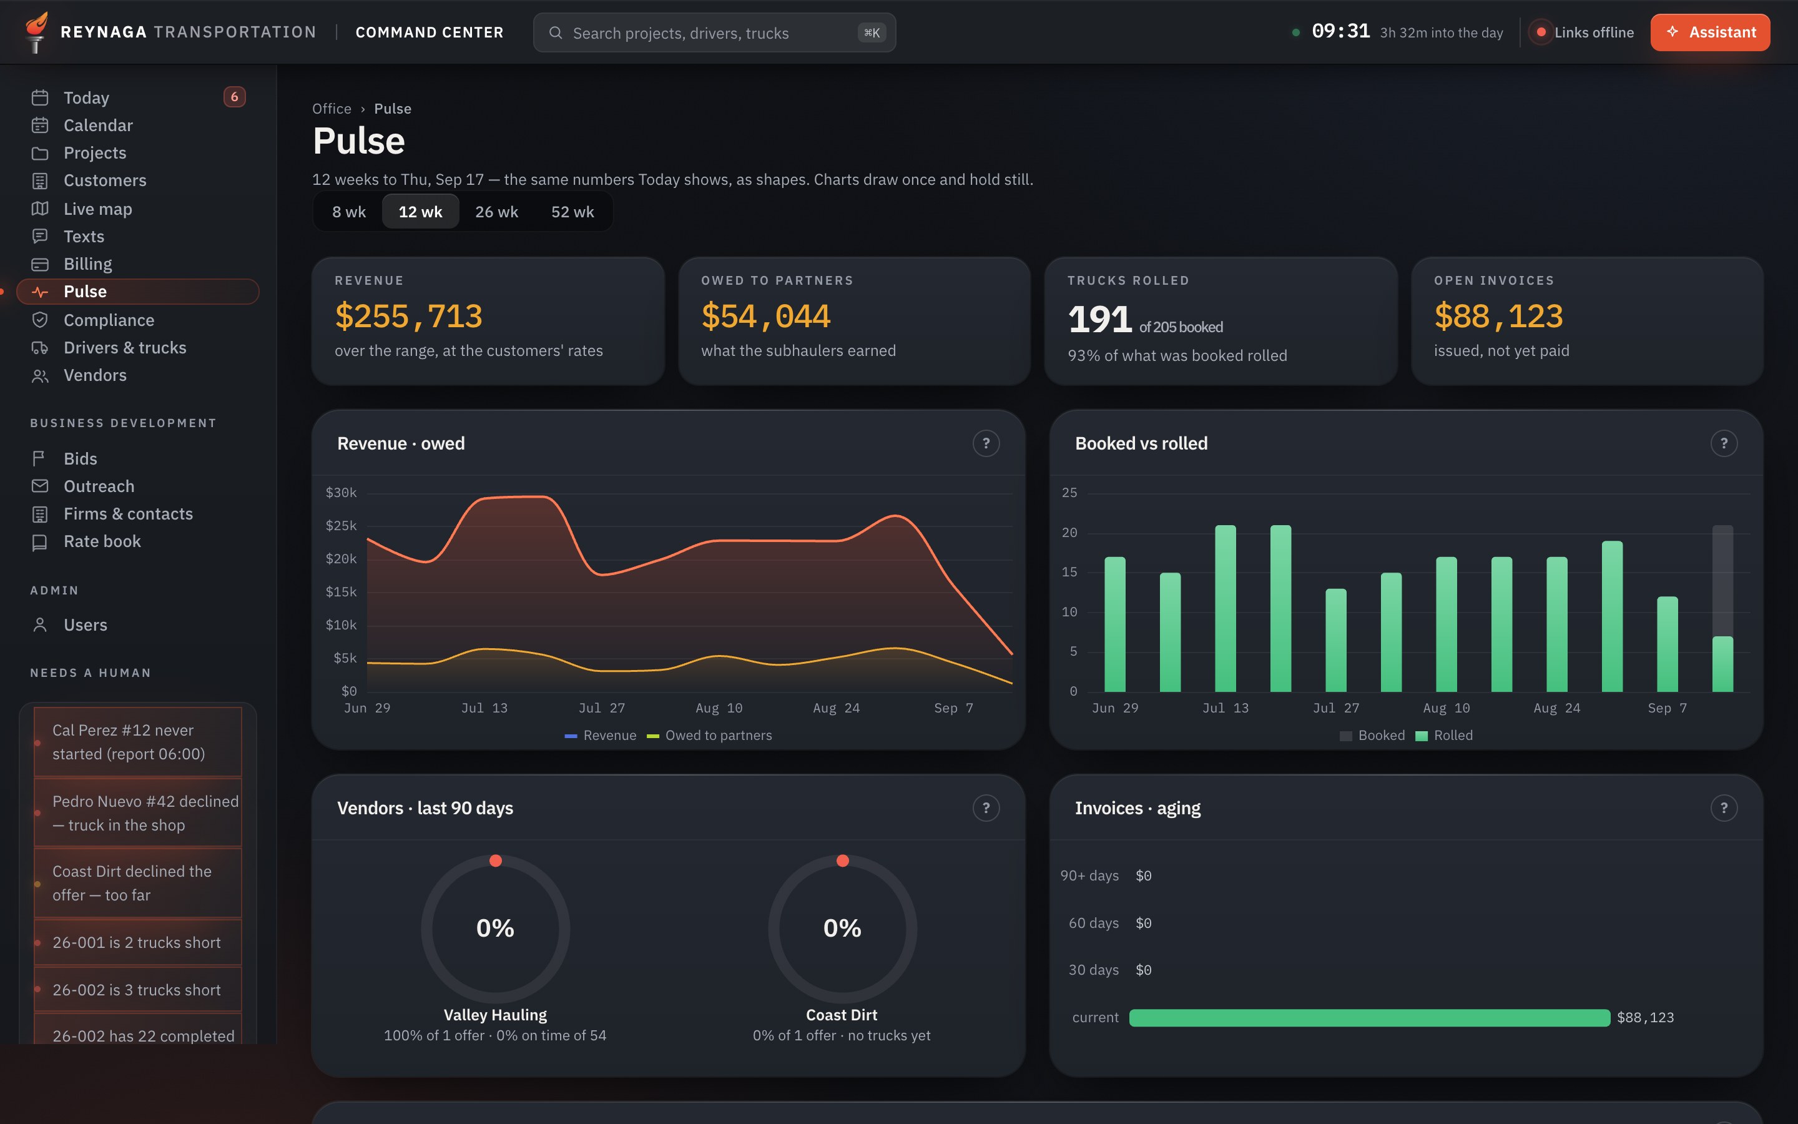
Task: Toggle the Booked legend entry
Action: (1372, 735)
